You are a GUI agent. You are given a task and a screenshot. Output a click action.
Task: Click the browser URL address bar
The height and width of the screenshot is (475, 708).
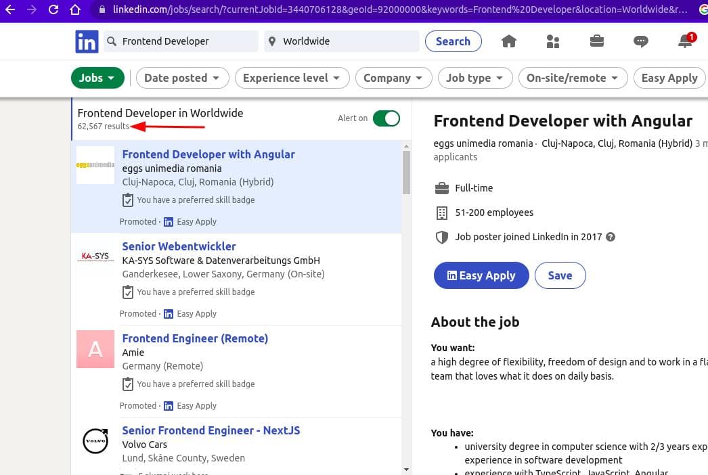pos(399,9)
